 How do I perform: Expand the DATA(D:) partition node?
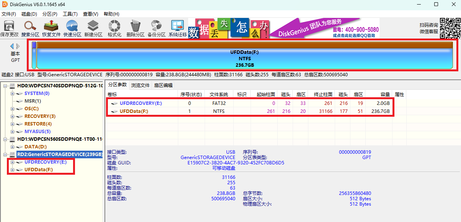click(13, 147)
